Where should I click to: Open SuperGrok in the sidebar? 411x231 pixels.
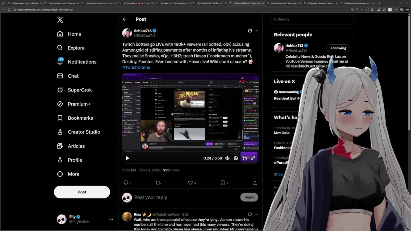click(74, 90)
